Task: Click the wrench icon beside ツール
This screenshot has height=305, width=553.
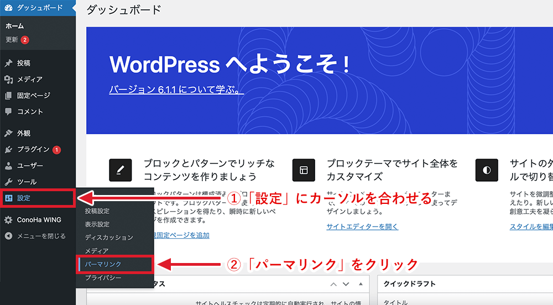Action: pyautogui.click(x=8, y=182)
